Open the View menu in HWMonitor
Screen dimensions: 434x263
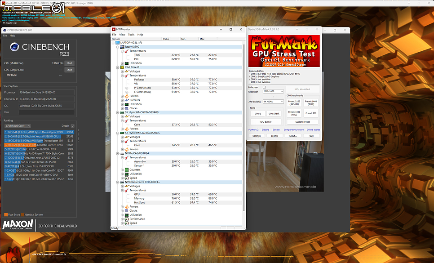(122, 35)
